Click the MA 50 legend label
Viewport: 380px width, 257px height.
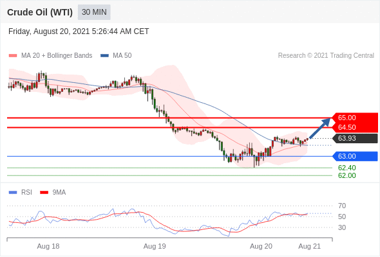(122, 56)
